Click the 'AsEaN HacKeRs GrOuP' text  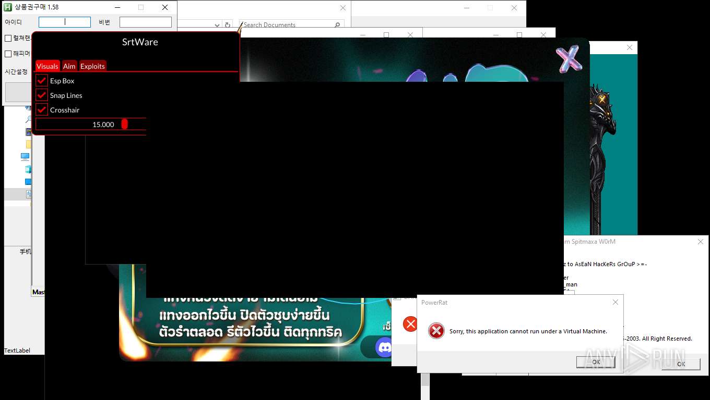pyautogui.click(x=606, y=264)
